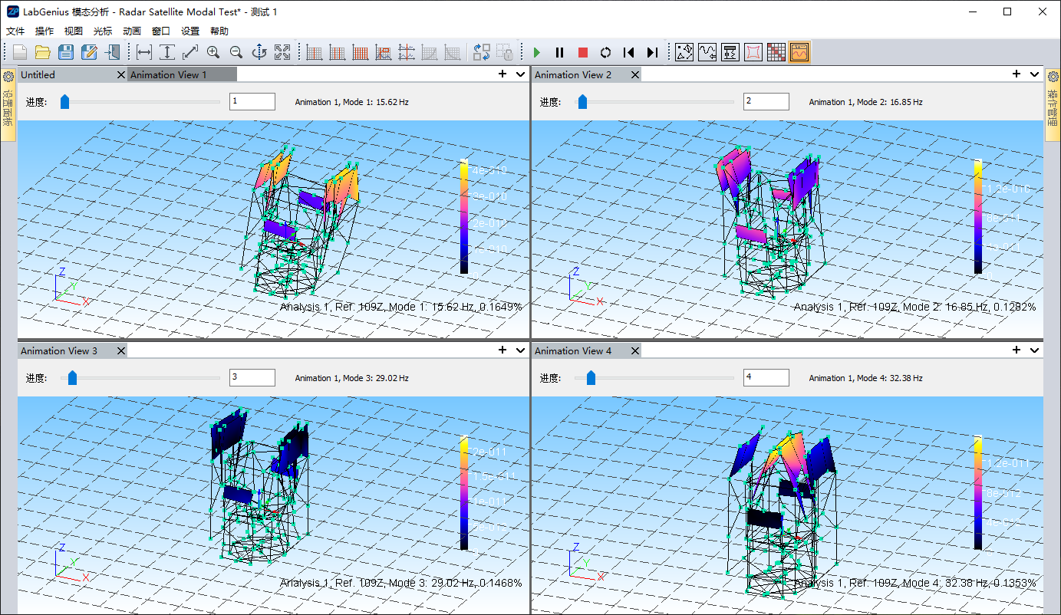Screen dimensions: 1061x615
Task: Click the crosshair curve cursor icon
Action: (x=407, y=52)
